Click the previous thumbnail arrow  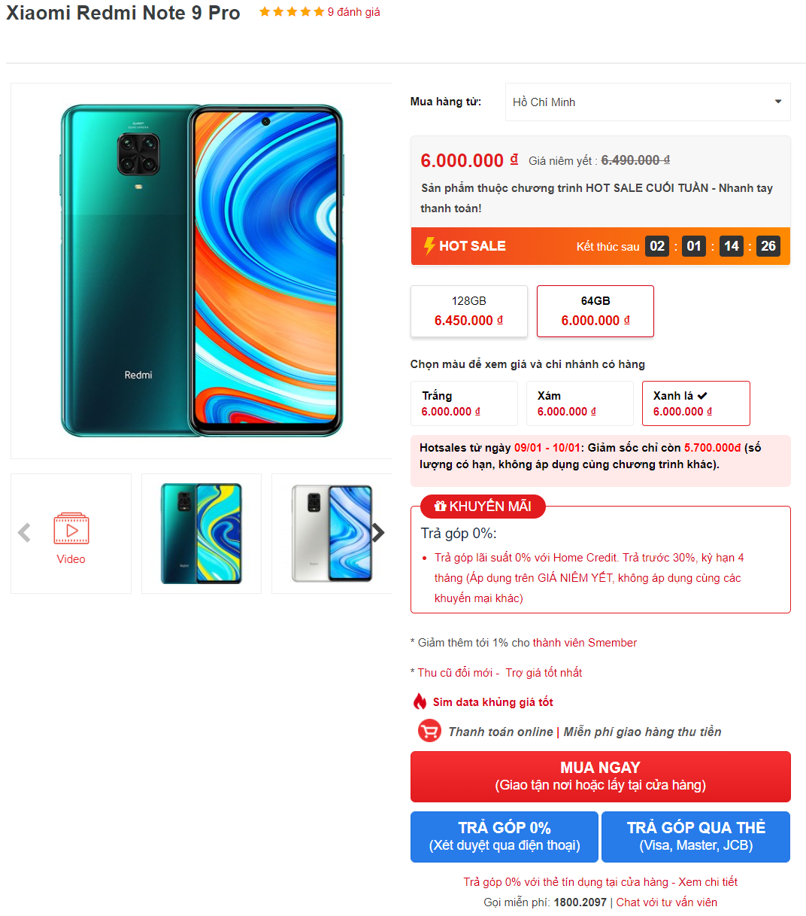pyautogui.click(x=24, y=533)
